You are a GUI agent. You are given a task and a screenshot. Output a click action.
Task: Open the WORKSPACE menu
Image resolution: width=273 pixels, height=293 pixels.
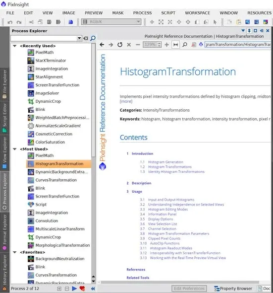(198, 13)
